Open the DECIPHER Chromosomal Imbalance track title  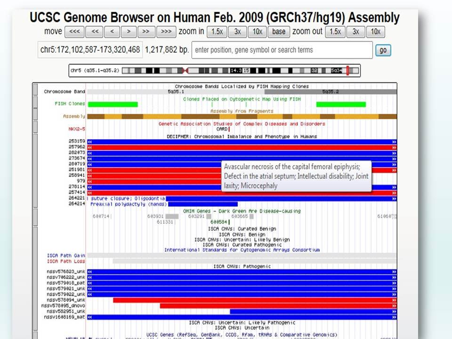coord(242,137)
